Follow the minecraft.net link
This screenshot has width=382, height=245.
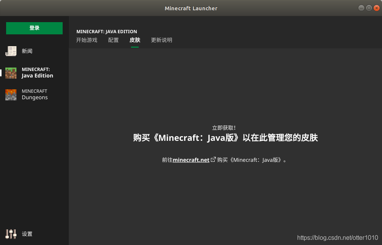[191, 160]
